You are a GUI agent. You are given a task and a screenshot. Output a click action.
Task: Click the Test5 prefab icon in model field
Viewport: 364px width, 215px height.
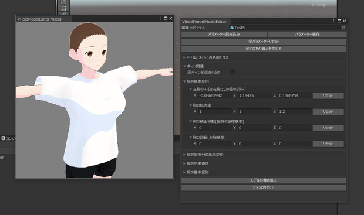click(x=232, y=28)
